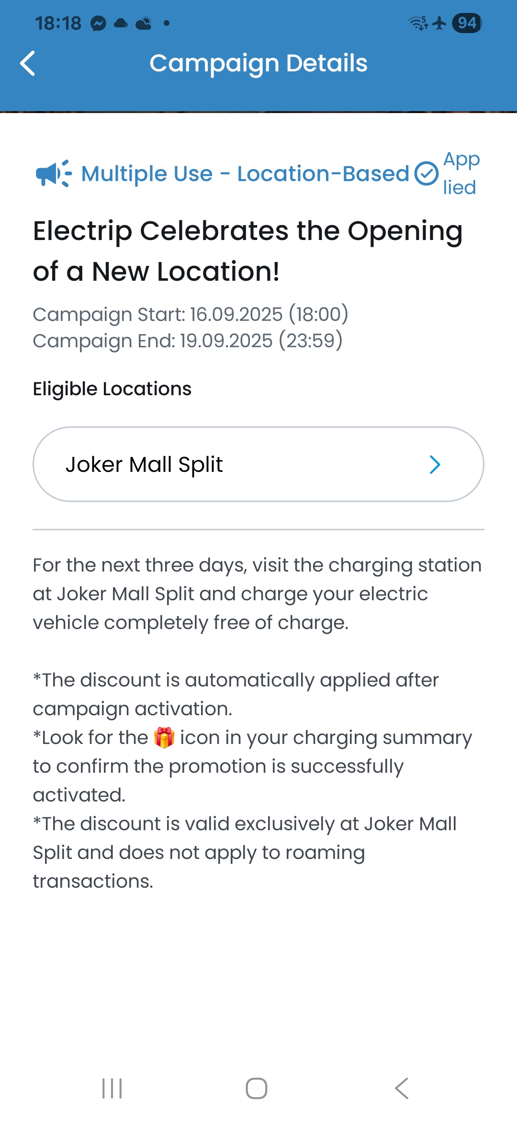Tap the campaign headline about New Location
Viewport: 517px width, 1121px height.
point(248,251)
